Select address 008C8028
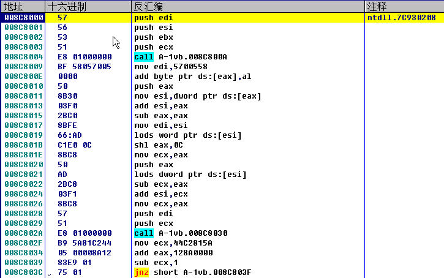 (24, 214)
